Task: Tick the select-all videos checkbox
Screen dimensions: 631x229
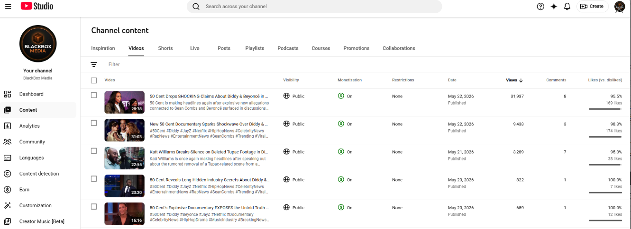Action: 94,80
